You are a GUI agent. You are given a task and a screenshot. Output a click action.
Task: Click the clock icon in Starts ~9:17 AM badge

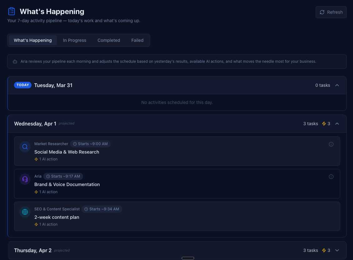[48, 176]
